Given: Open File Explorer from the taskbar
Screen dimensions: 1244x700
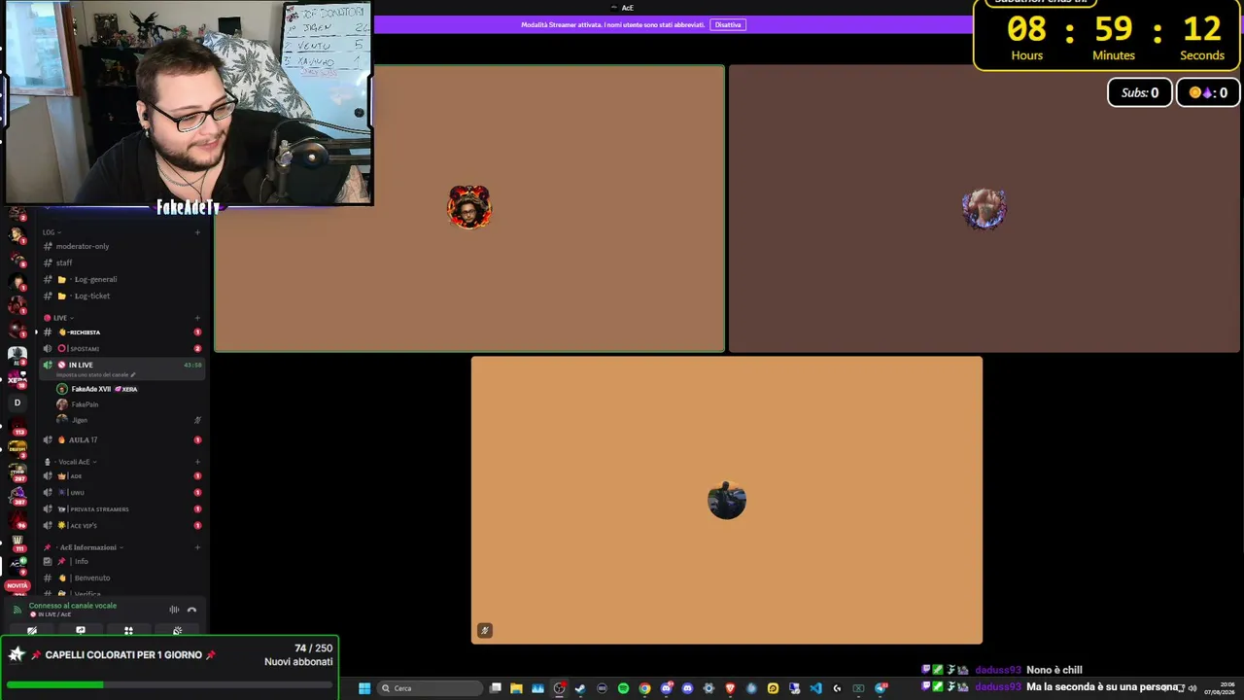Looking at the screenshot, I should click(516, 688).
